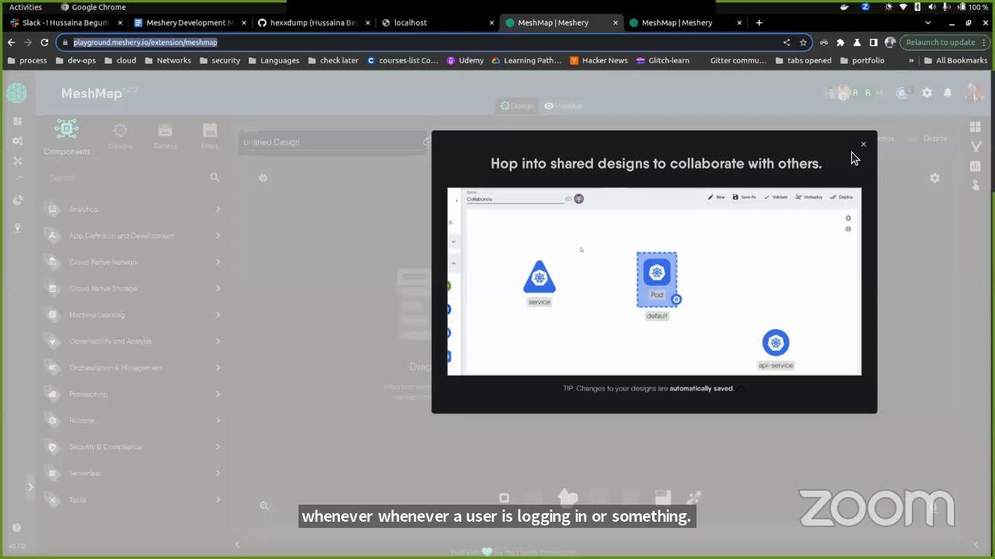Image resolution: width=995 pixels, height=559 pixels.
Task: Switch to Slack browser tab
Action: (x=65, y=23)
